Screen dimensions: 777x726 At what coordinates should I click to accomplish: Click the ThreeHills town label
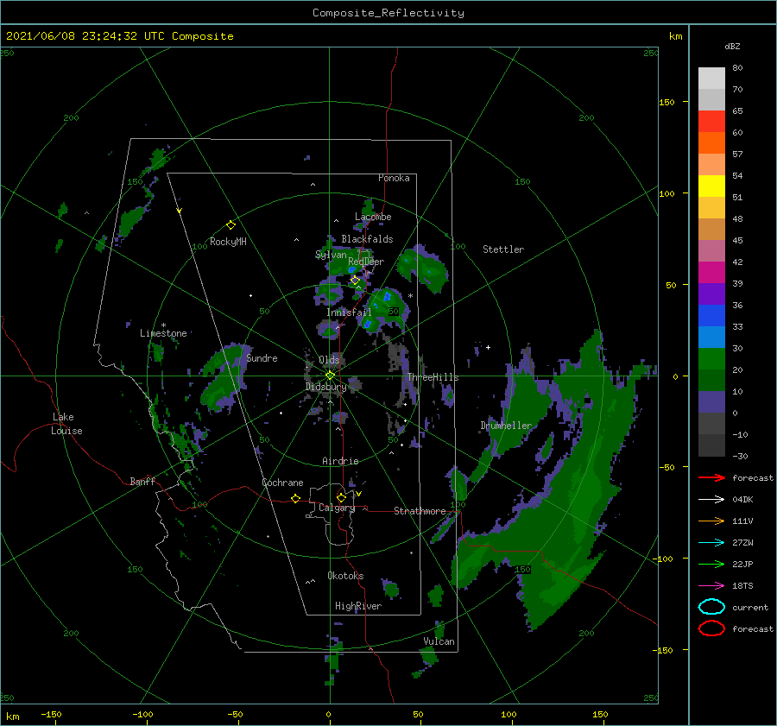pos(433,377)
